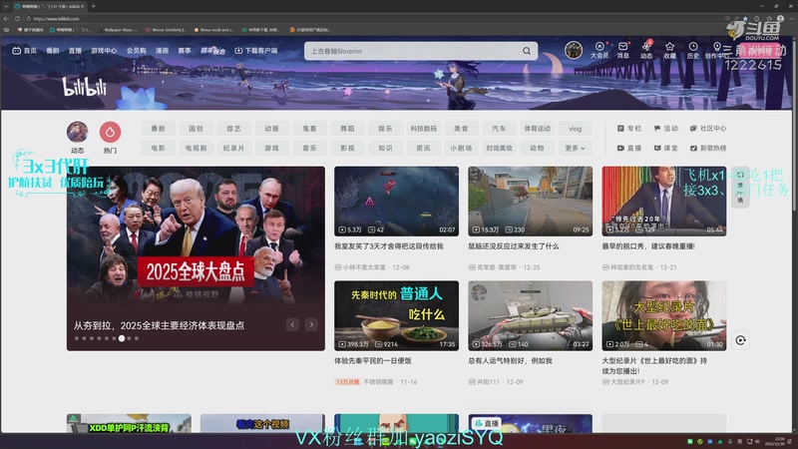Go to 首页 home in top nav
Screen dimensions: 798x449
point(24,51)
